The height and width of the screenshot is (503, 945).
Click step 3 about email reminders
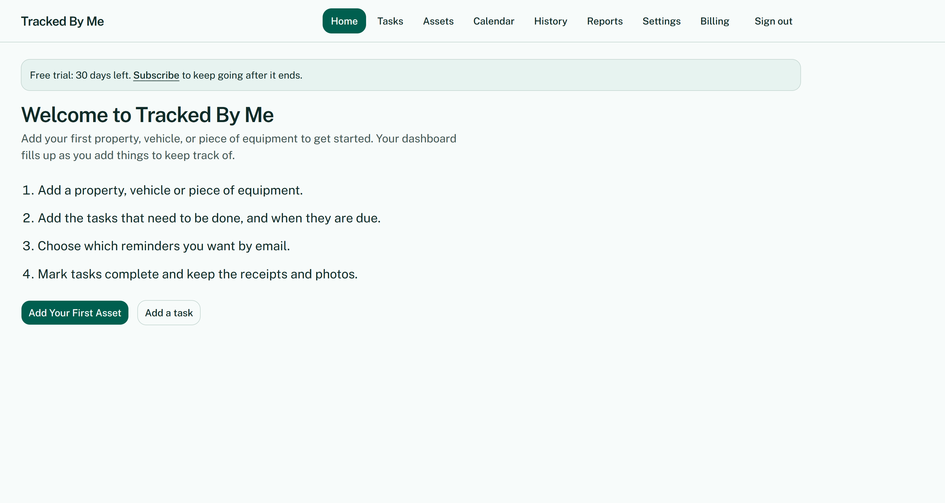click(156, 246)
